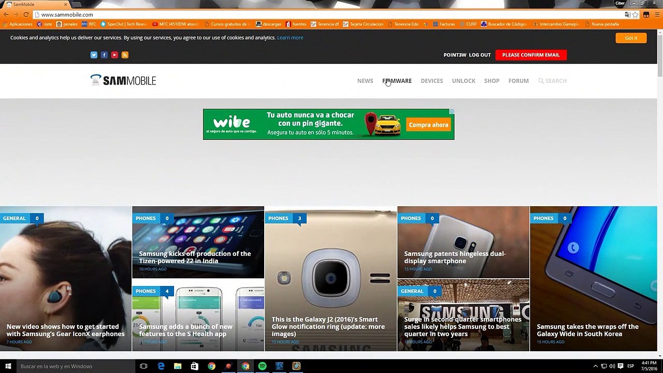Open article about Tizen-powered Z2 production
663x373 pixels.
[195, 257]
